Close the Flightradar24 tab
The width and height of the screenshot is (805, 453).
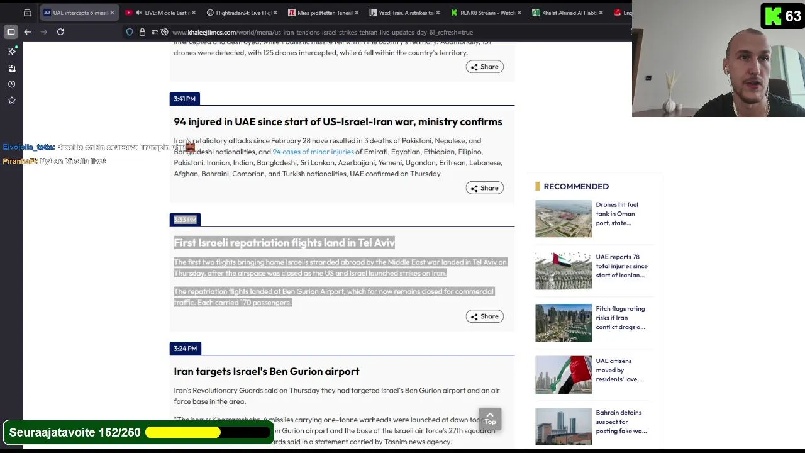276,13
